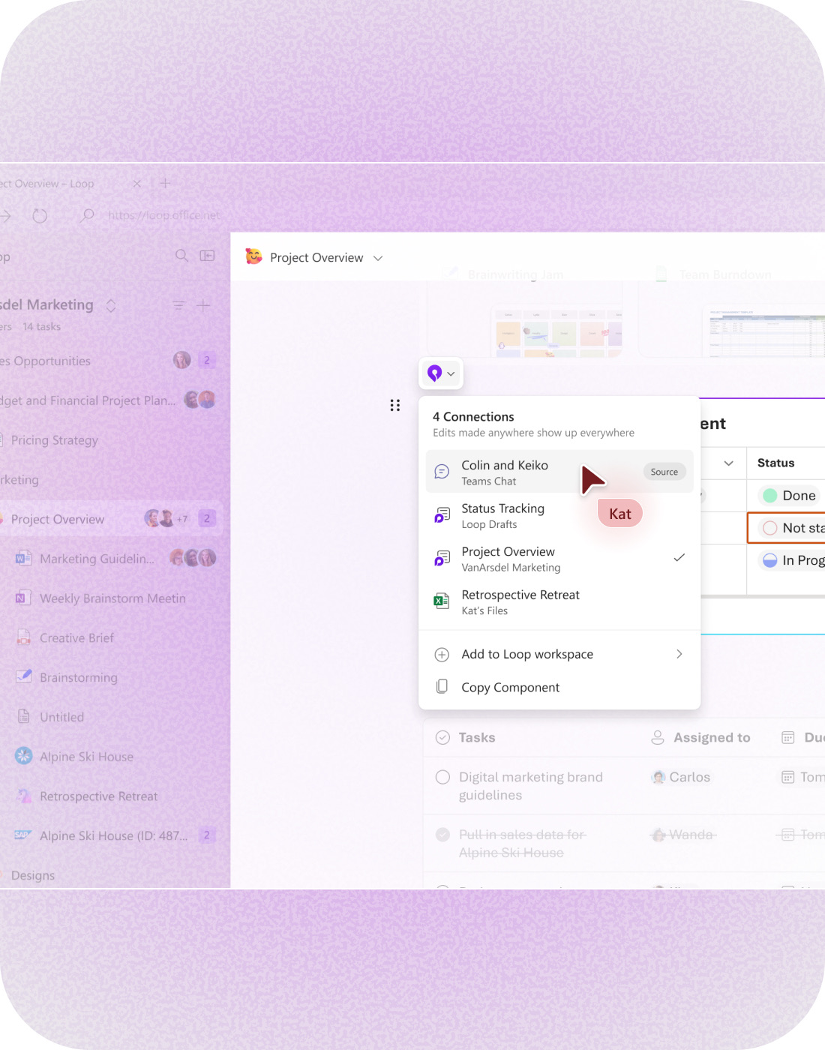Click the checkmark next to Project Overview
Screen dimensions: 825x1050
click(x=679, y=557)
